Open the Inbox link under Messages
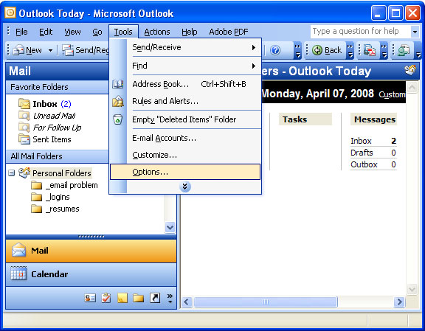This screenshot has width=425, height=331. pos(361,141)
